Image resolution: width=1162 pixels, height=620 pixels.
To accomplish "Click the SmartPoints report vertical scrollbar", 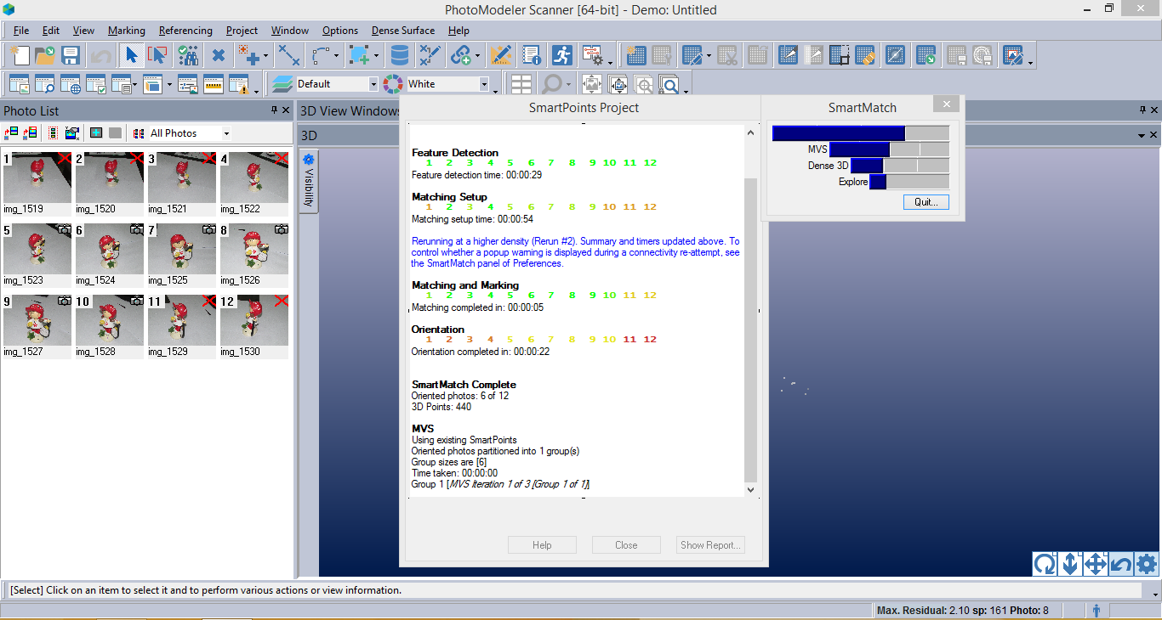I will 750,311.
